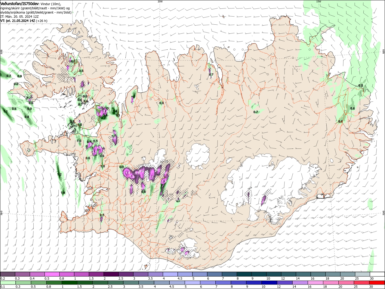This screenshot has height=289, width=385.
Task: Select upper legend lavender swatch between 4 and 4.5
Action: pos(170,274)
